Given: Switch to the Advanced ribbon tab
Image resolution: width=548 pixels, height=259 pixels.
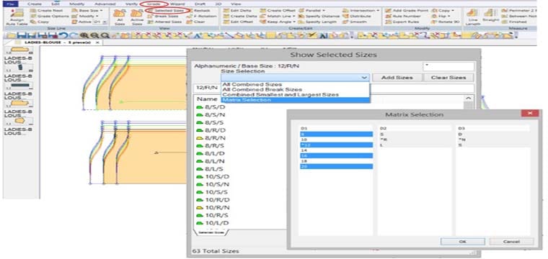Looking at the screenshot, I should click(105, 4).
